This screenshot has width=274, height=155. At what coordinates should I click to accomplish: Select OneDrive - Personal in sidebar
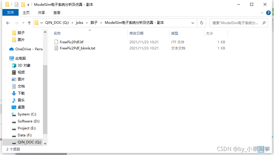tap(29, 49)
